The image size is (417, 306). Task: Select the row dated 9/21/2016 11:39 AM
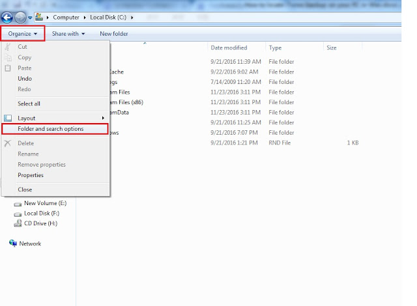[x=235, y=62]
